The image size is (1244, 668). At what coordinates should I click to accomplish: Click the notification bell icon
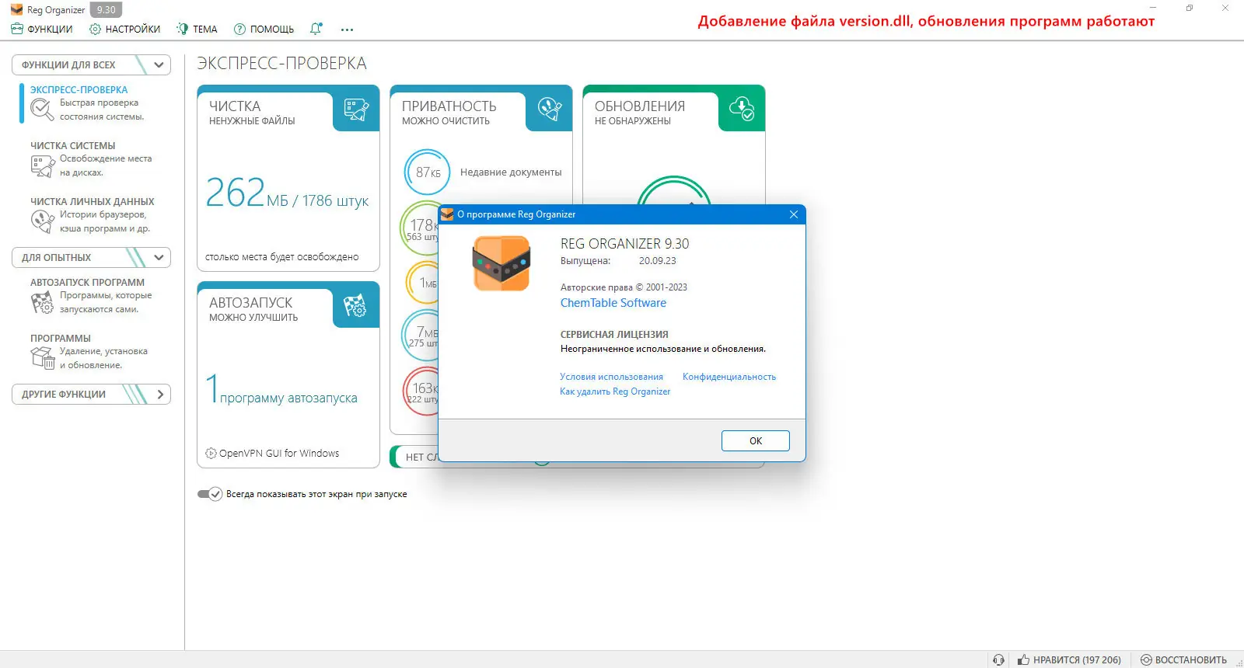[316, 29]
